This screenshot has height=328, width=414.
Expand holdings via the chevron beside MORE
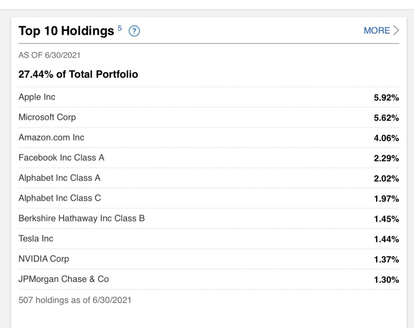click(396, 31)
